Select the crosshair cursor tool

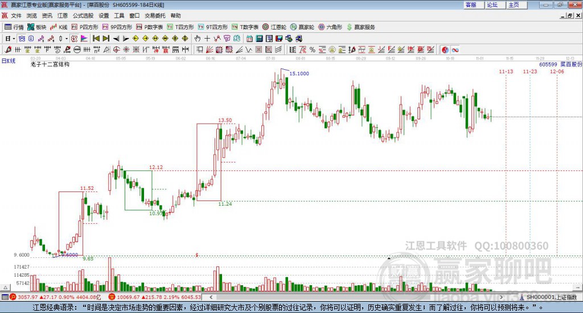(x=207, y=39)
